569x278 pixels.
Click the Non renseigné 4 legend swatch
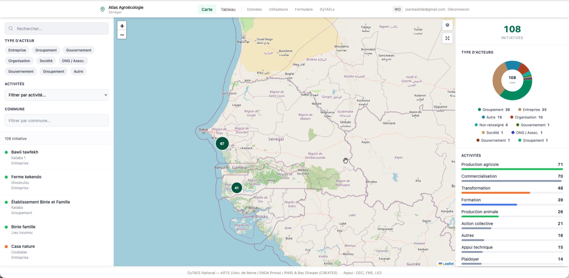tap(476, 125)
